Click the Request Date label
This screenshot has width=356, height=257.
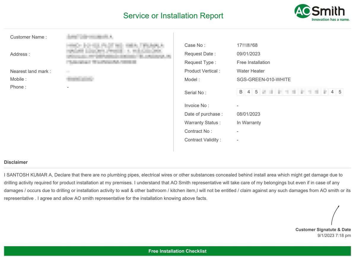[x=200, y=54]
